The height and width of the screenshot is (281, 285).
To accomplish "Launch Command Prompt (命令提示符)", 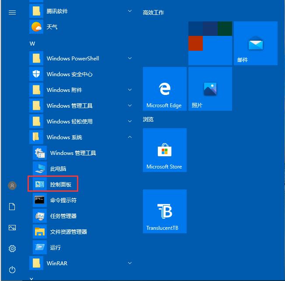I will pos(63,200).
